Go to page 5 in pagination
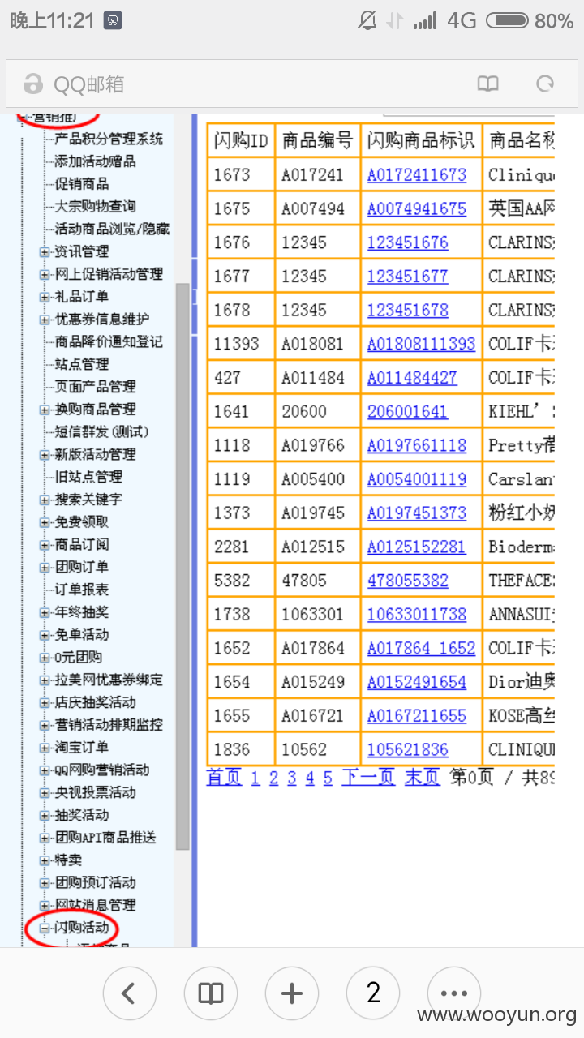Screen dimensions: 584x1038 [x=328, y=778]
